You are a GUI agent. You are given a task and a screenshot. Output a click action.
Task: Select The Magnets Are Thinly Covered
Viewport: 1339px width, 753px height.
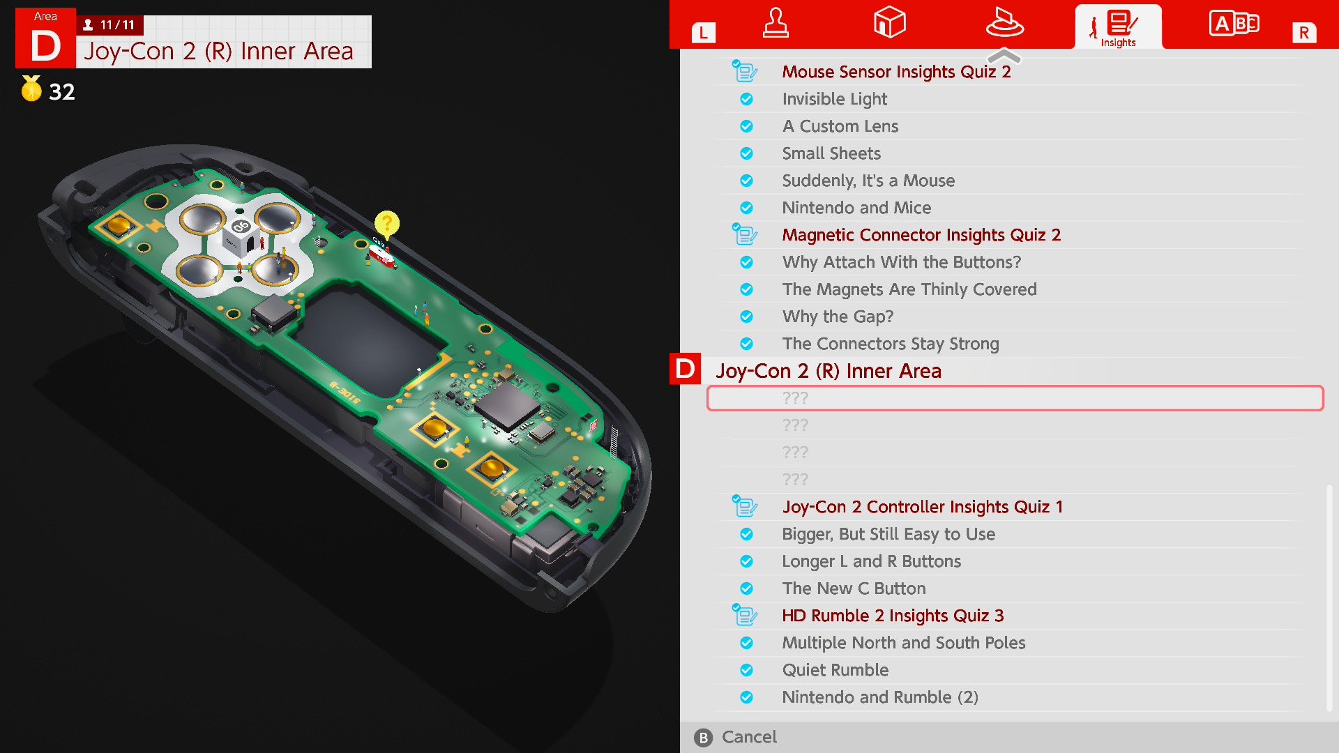tap(909, 289)
